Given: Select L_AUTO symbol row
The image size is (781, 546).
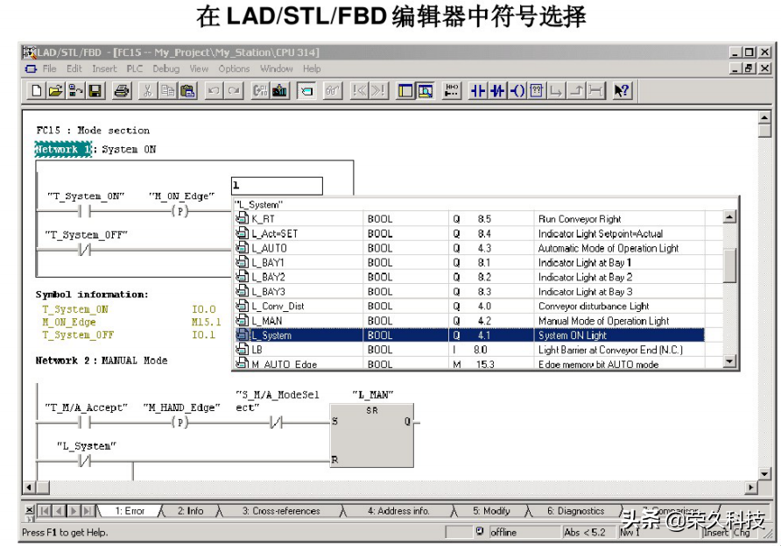Looking at the screenshot, I should pos(470,248).
